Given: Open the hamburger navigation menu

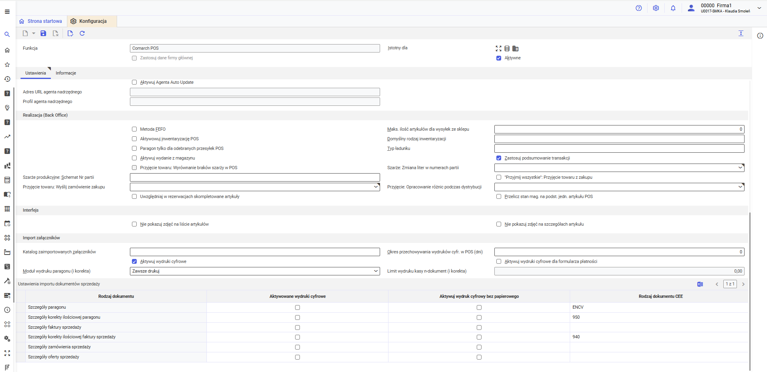Looking at the screenshot, I should coord(7,12).
